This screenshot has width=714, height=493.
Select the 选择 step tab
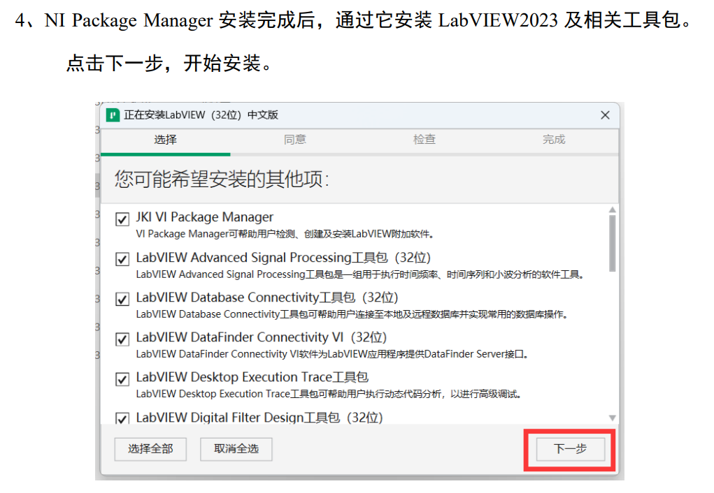[x=165, y=140]
